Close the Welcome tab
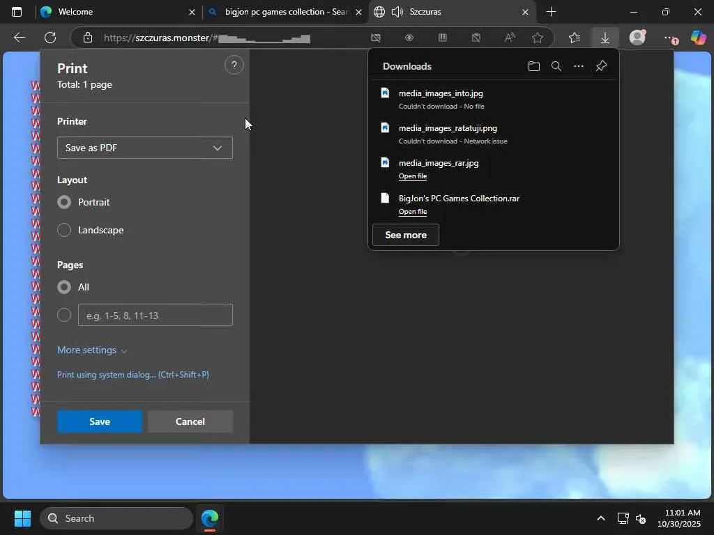This screenshot has height=535, width=714. tap(192, 12)
